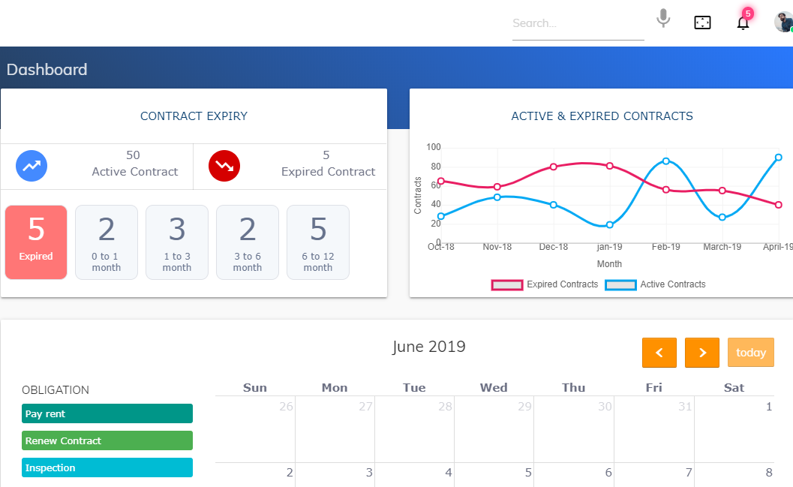This screenshot has height=487, width=793.
Task: Select the 1 to 3 month card
Action: click(x=177, y=242)
